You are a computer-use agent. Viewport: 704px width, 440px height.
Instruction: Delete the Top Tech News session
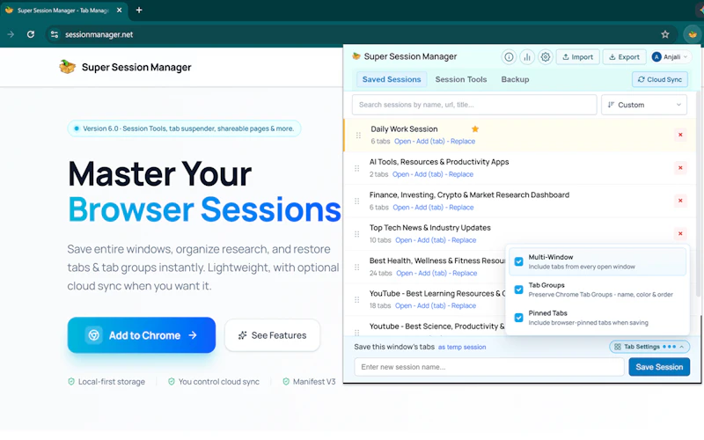680,233
